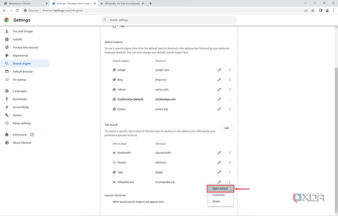Select duckduckgo.com shortcut text
Viewport: 338px width, 216px height.
click(166, 99)
